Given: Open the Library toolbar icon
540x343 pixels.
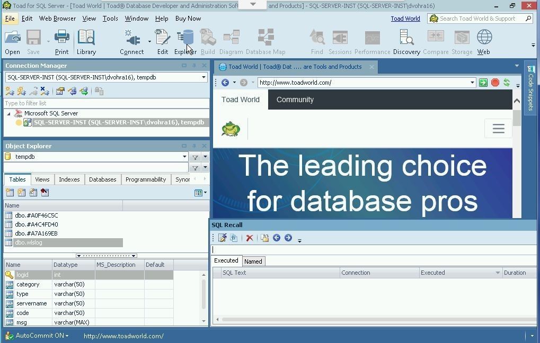Looking at the screenshot, I should (x=86, y=42).
